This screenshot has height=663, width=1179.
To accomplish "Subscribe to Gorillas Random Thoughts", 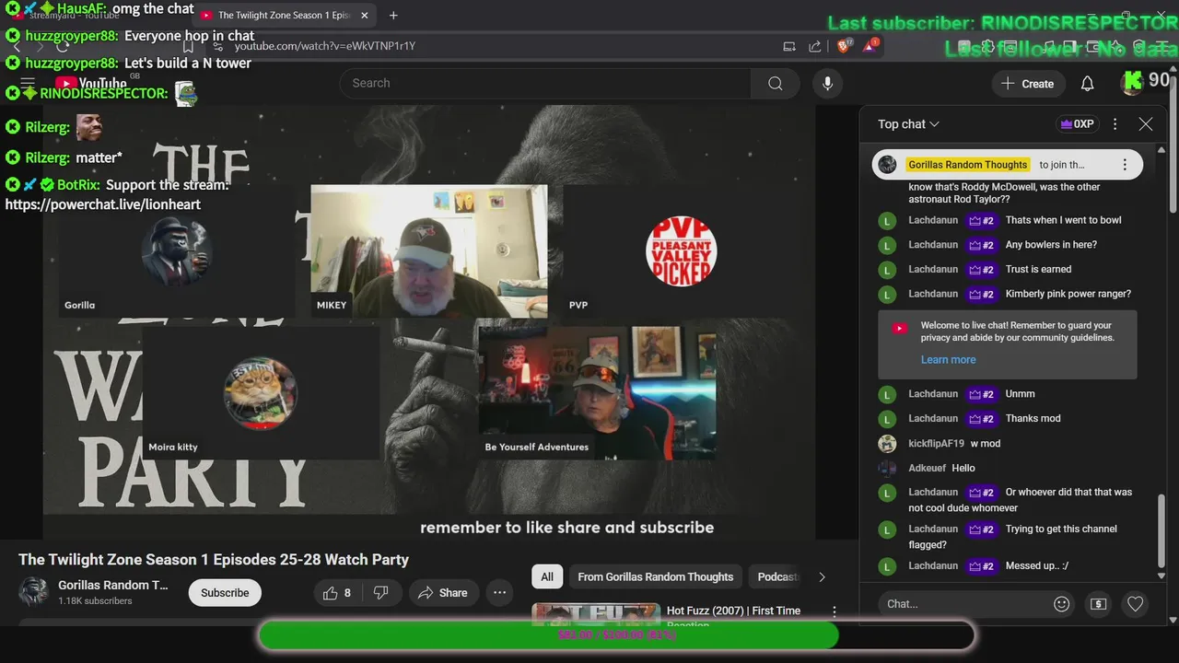I will 225,593.
